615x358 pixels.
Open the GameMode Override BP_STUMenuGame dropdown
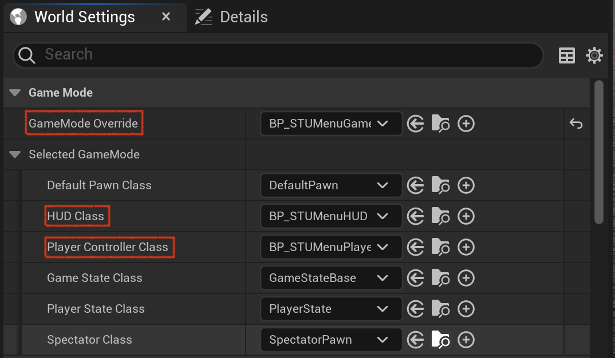[331, 124]
